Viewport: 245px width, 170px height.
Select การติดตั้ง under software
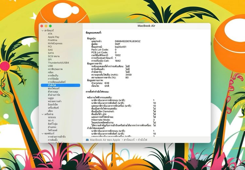(x=53, y=140)
